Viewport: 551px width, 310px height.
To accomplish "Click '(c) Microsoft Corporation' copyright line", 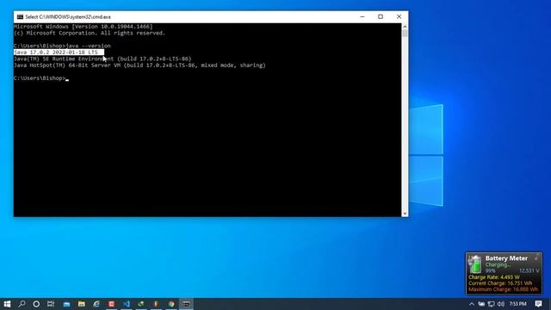I will [90, 33].
